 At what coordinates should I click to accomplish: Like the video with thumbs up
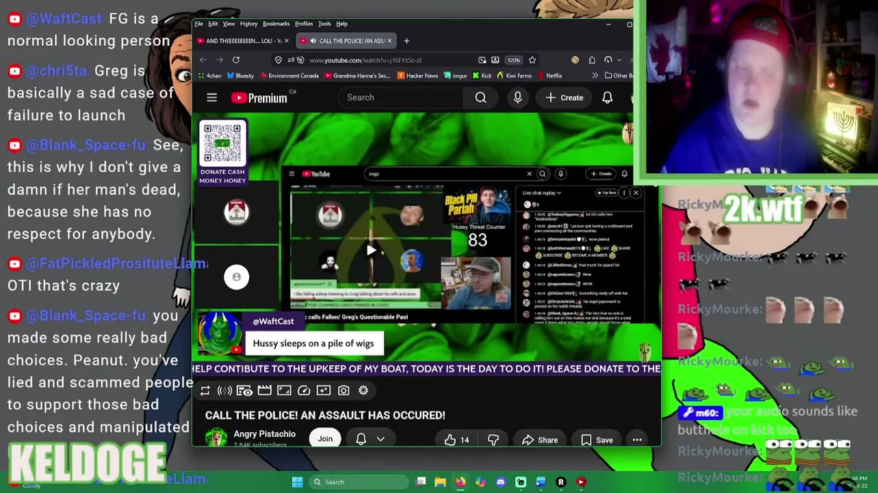pos(457,440)
